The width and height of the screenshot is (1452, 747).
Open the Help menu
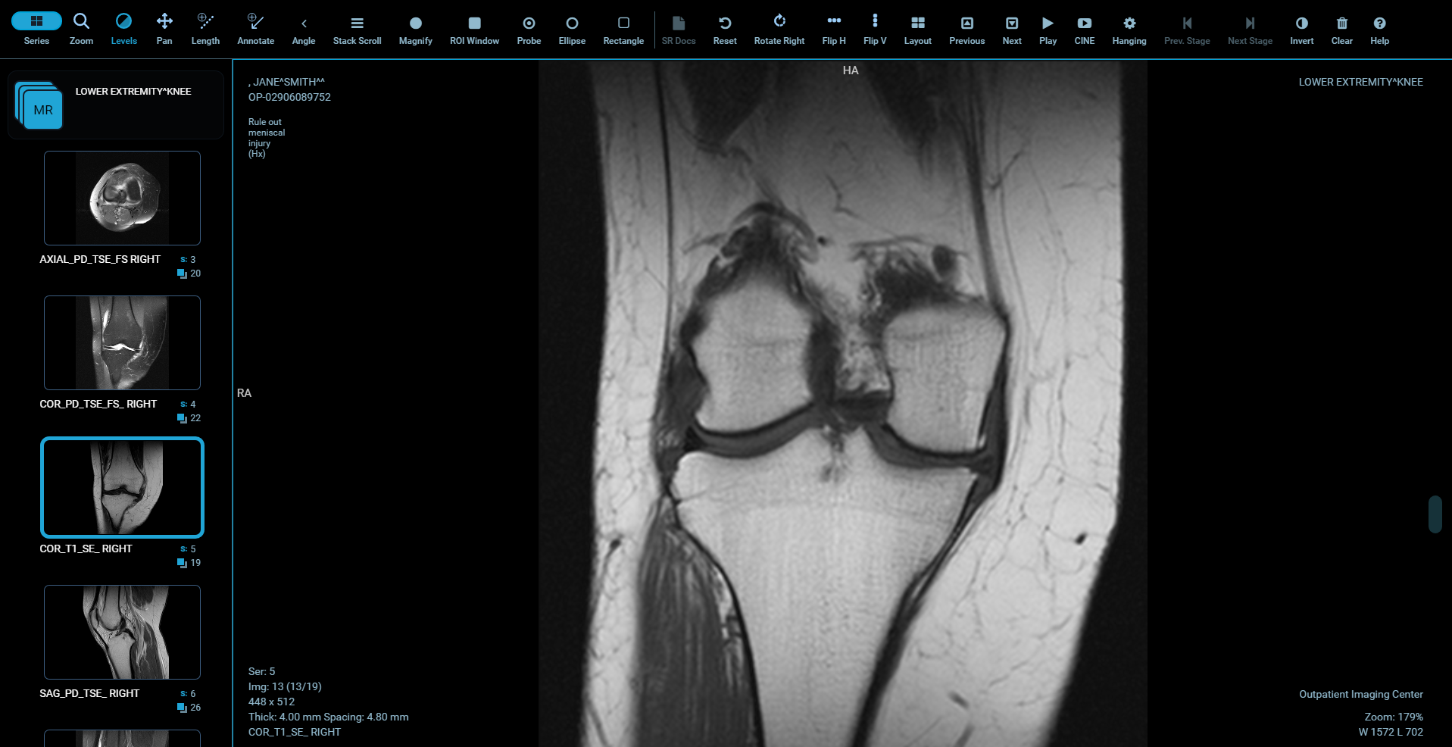tap(1379, 29)
